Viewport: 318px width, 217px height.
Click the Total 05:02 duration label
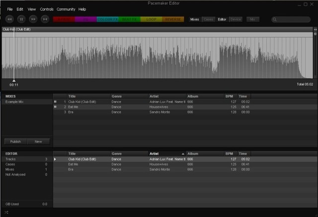[305, 84]
